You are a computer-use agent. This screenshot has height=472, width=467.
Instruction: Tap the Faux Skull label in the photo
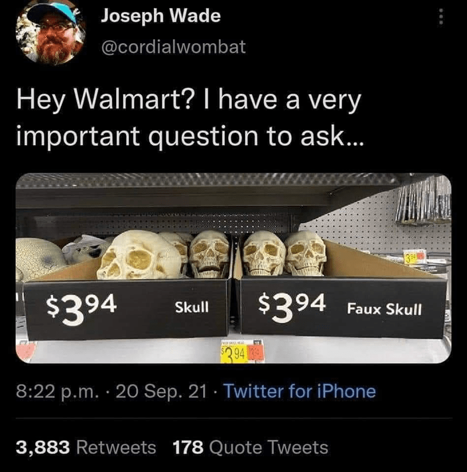pyautogui.click(x=384, y=309)
